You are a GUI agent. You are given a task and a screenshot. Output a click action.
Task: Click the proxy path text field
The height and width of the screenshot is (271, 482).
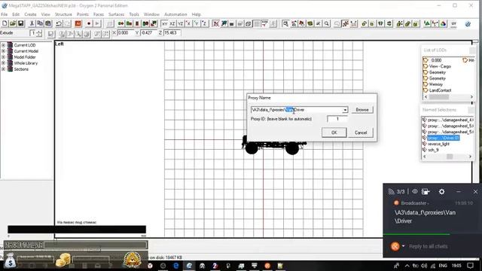pos(297,110)
